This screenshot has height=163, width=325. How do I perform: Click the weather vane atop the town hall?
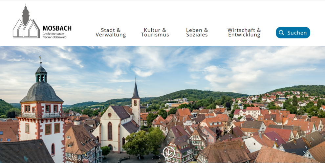[x=40, y=59]
